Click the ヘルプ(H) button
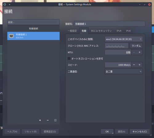The height and width of the screenshot is (138, 154). coord(12,132)
